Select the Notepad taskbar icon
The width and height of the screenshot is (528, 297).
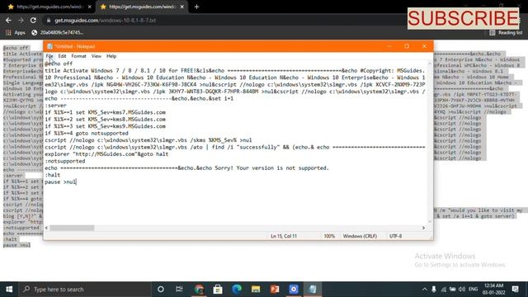coord(313,290)
